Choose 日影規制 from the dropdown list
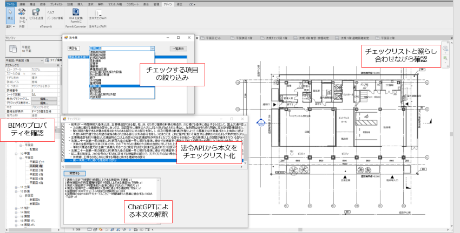 click(x=94, y=60)
